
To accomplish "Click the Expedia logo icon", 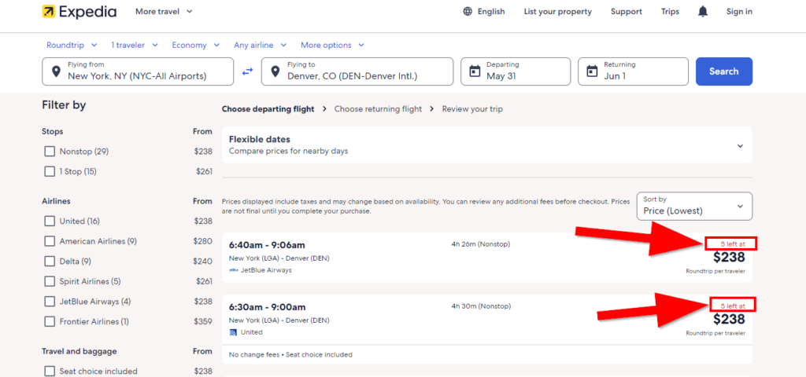I will pyautogui.click(x=49, y=12).
